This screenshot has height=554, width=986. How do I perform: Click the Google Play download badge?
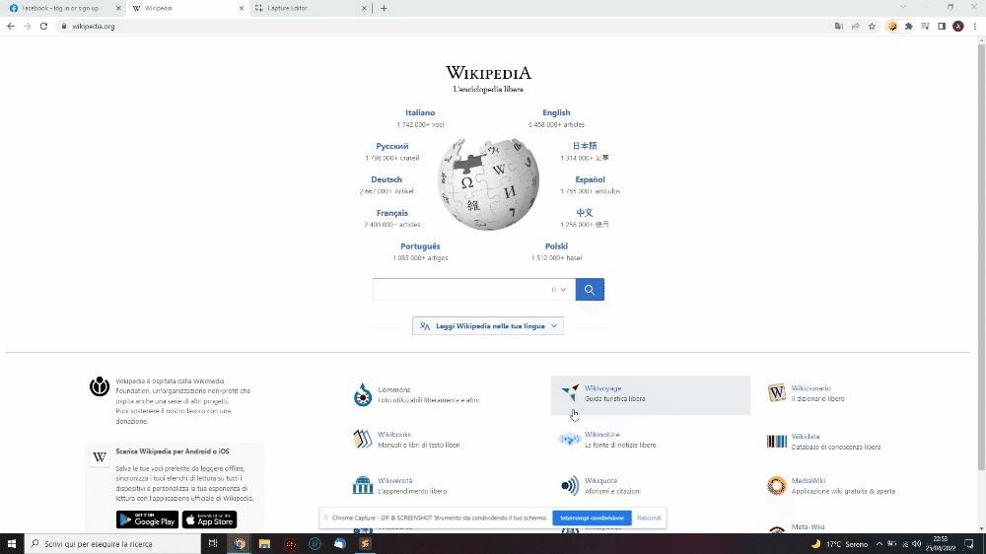click(147, 519)
